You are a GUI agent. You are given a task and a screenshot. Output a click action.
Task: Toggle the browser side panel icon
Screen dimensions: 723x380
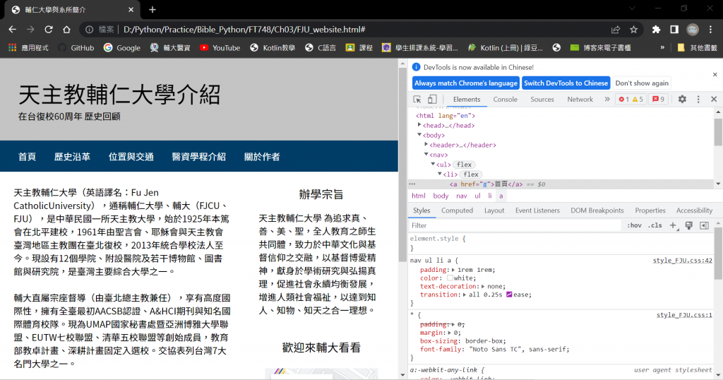tap(674, 30)
